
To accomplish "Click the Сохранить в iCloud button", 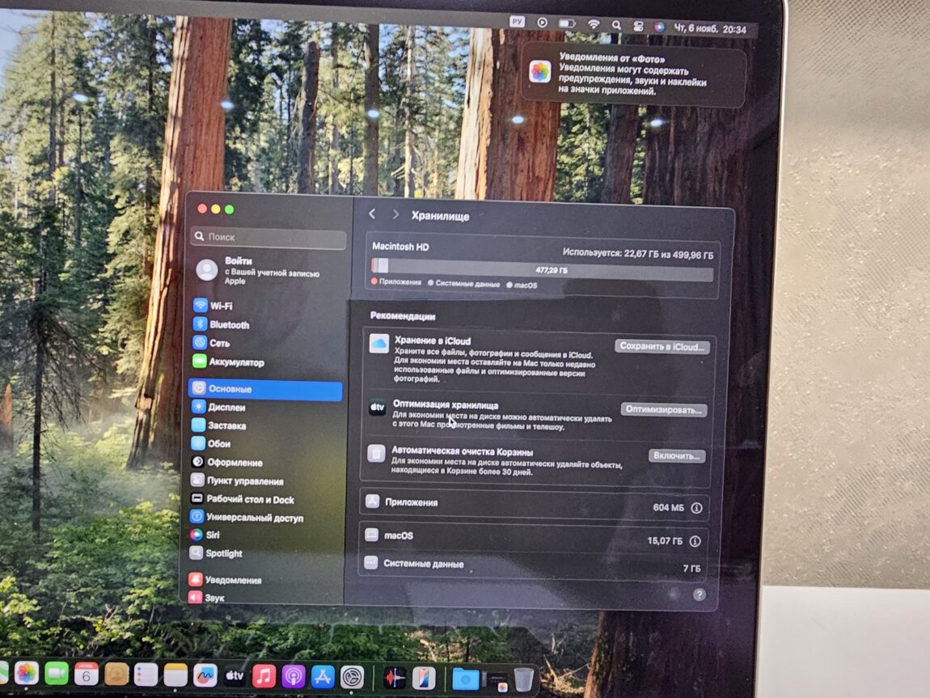I will (663, 346).
